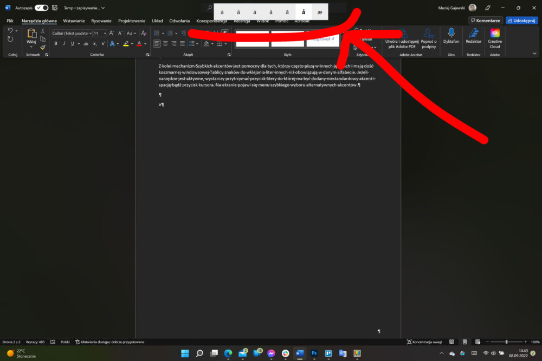Image resolution: width=542 pixels, height=361 pixels.
Task: Toggle bold formatting
Action: [56, 43]
